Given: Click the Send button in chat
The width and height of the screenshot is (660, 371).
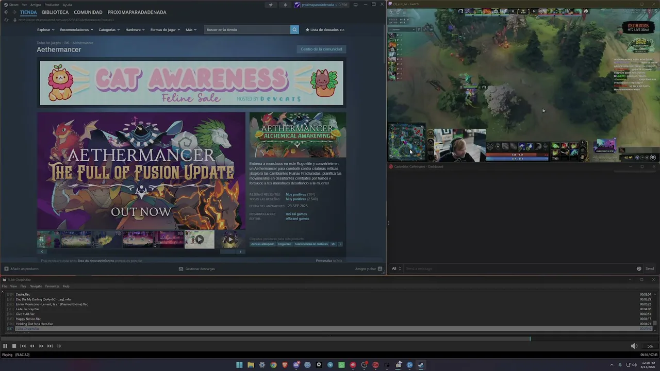Looking at the screenshot, I should [x=650, y=268].
